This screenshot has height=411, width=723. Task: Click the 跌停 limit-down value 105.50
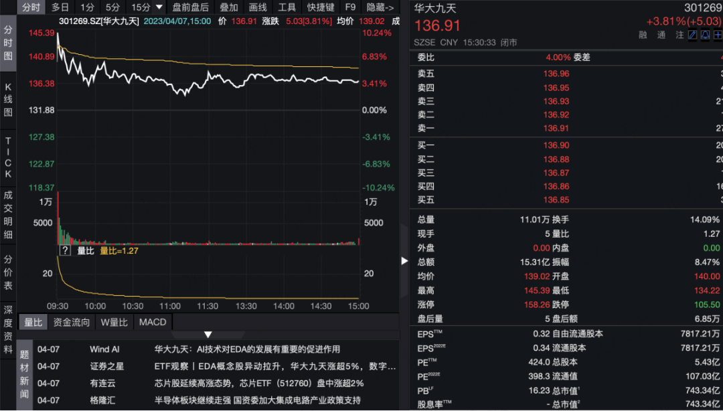706,305
